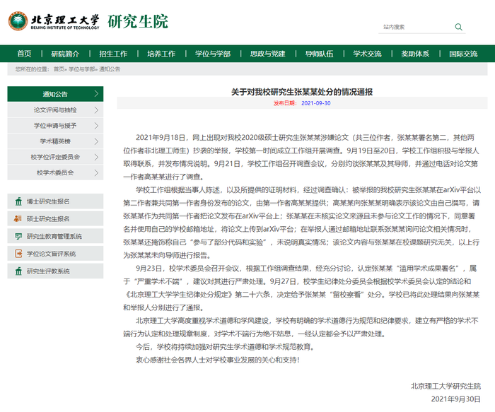The height and width of the screenshot is (412, 495).
Task: Open the 导师队伍 navigation item
Action: (319, 54)
